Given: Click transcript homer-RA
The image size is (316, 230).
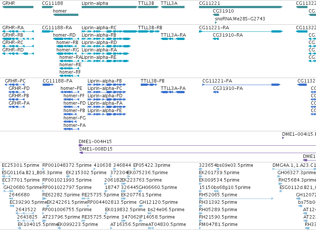Looking at the screenshot, I should click(69, 61).
